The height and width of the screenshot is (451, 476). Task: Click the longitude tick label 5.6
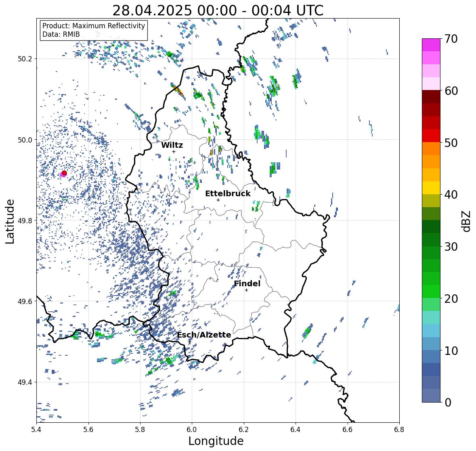coord(88,430)
